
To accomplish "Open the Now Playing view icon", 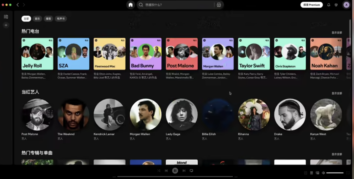I will pos(306,173).
